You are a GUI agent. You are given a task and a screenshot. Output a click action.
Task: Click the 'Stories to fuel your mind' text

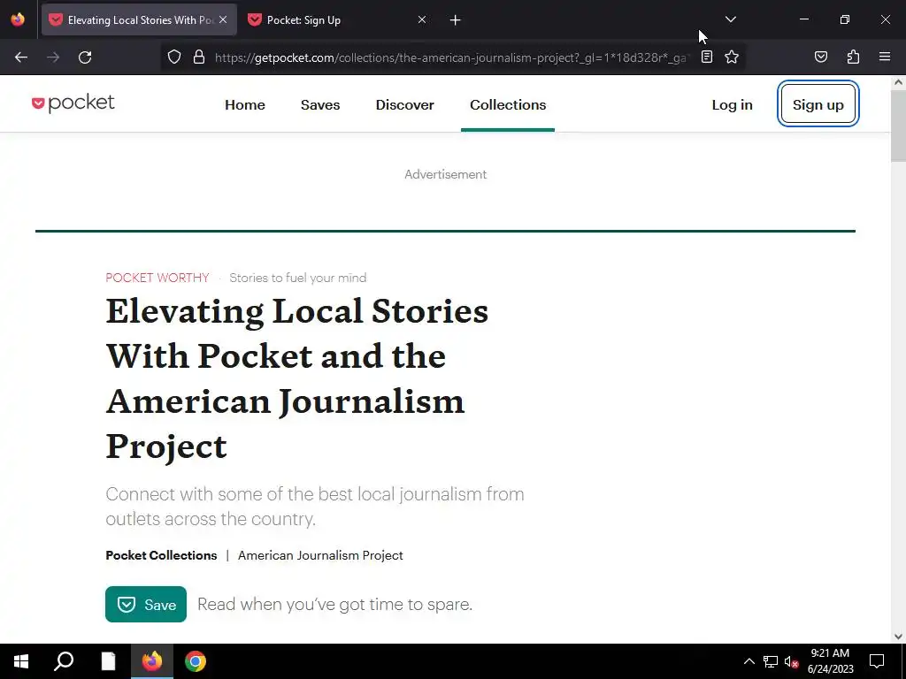tap(297, 278)
